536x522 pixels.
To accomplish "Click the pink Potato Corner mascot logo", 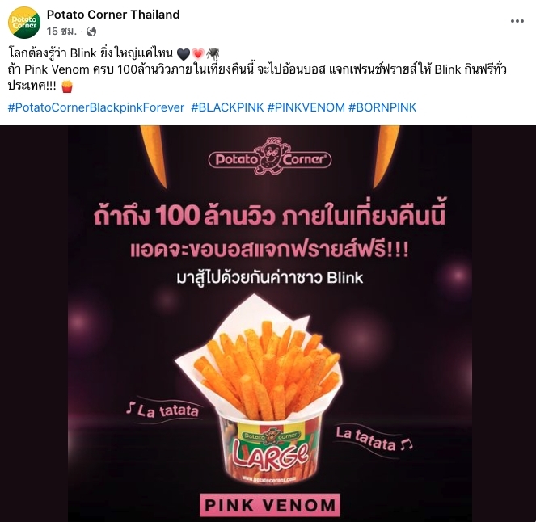I will (270, 156).
